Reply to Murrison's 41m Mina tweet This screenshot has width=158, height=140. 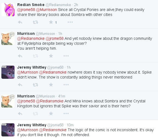point(20,114)
